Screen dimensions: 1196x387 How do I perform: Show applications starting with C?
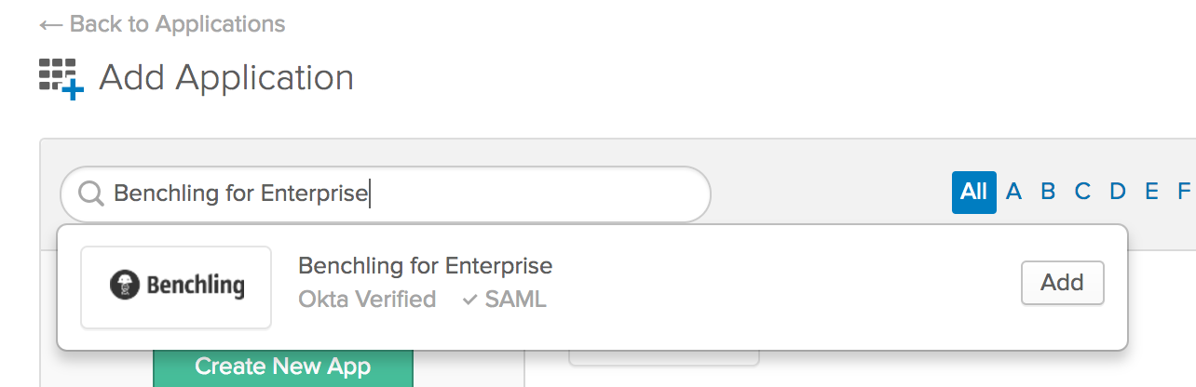click(1082, 192)
